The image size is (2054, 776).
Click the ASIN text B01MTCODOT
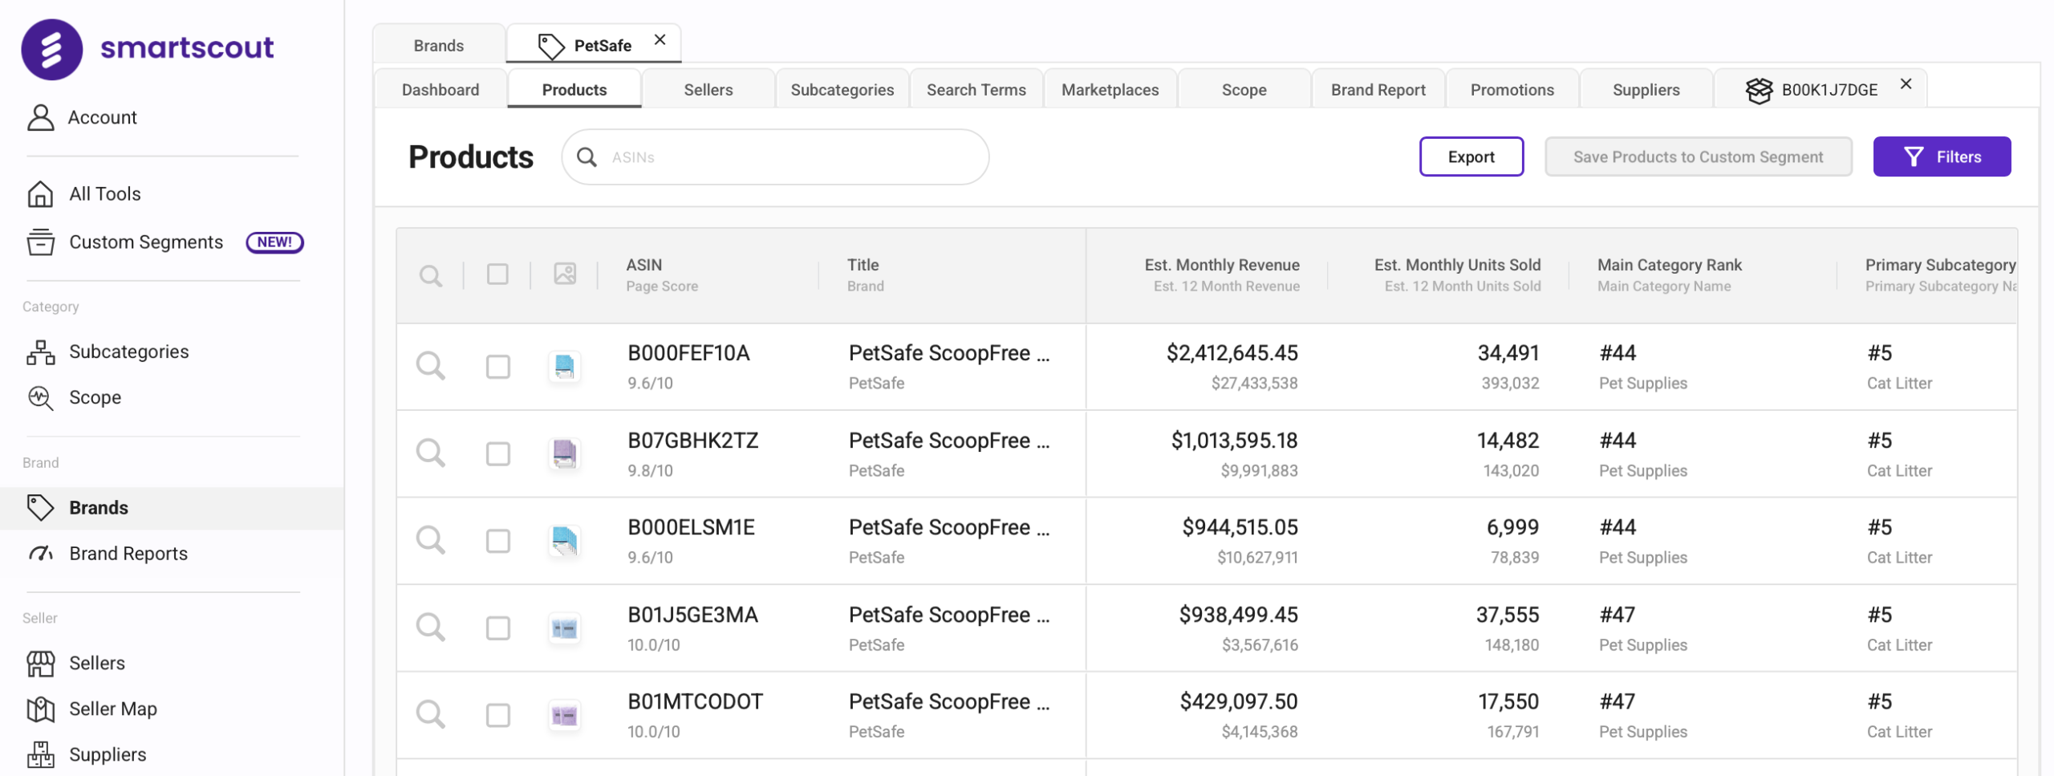coord(695,701)
